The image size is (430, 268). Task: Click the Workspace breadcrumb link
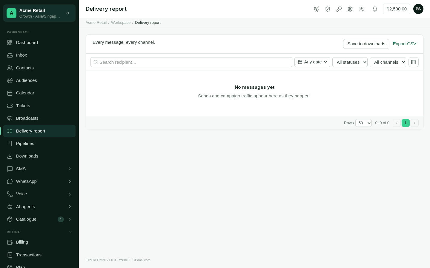pyautogui.click(x=121, y=23)
